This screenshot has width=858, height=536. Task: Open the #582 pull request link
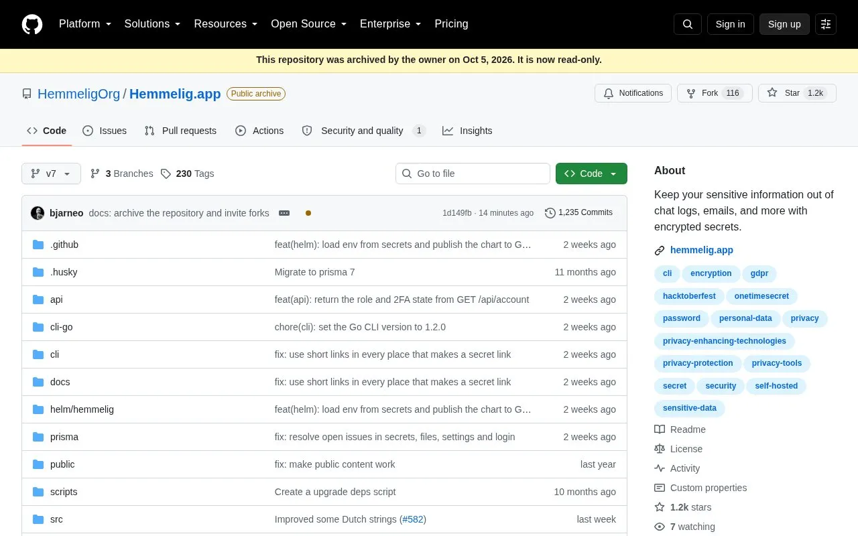[413, 519]
